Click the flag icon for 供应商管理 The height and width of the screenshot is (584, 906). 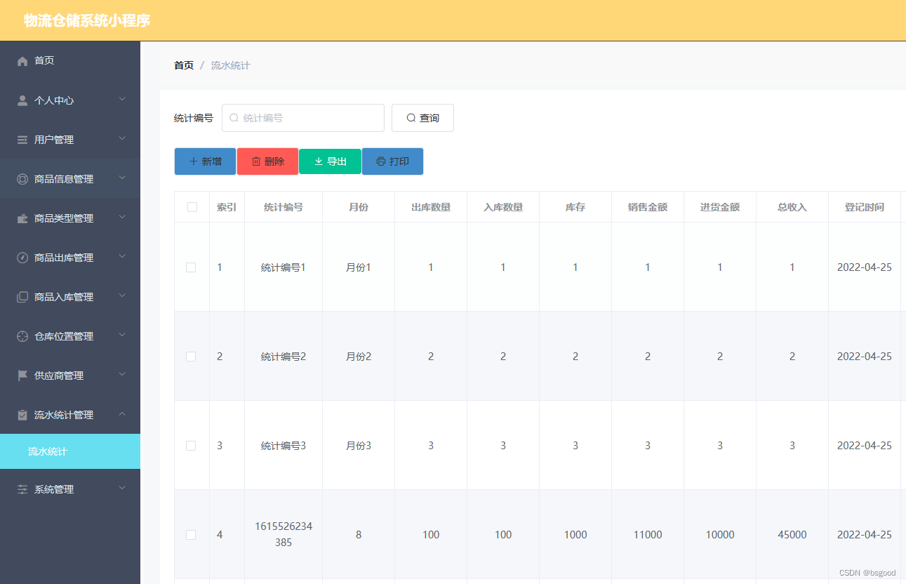[22, 376]
